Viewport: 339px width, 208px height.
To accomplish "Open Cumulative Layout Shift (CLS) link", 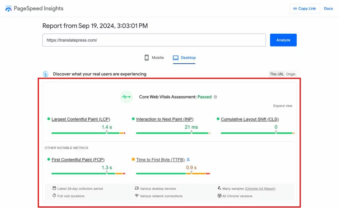I will pos(250,119).
